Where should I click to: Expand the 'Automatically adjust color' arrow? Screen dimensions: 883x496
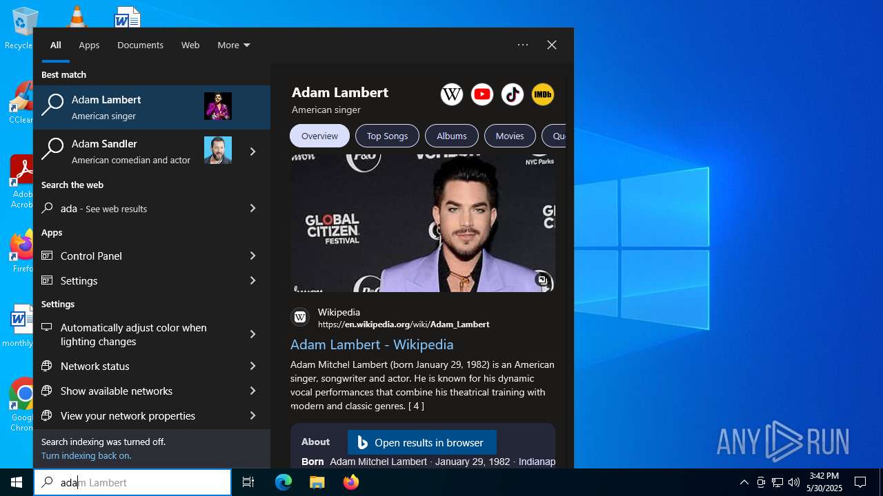coord(252,334)
